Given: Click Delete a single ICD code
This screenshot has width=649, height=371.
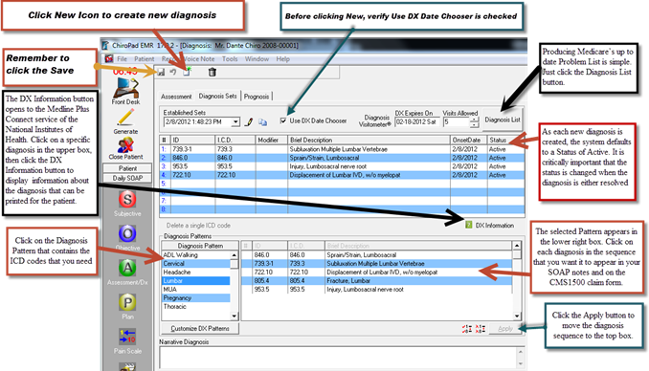Looking at the screenshot, I should click(198, 226).
